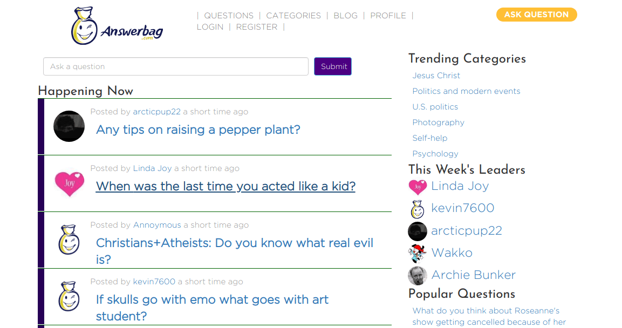Click Linda Joy's pink heart avatar in feed
Viewport: 622px width, 328px height.
coord(70,183)
